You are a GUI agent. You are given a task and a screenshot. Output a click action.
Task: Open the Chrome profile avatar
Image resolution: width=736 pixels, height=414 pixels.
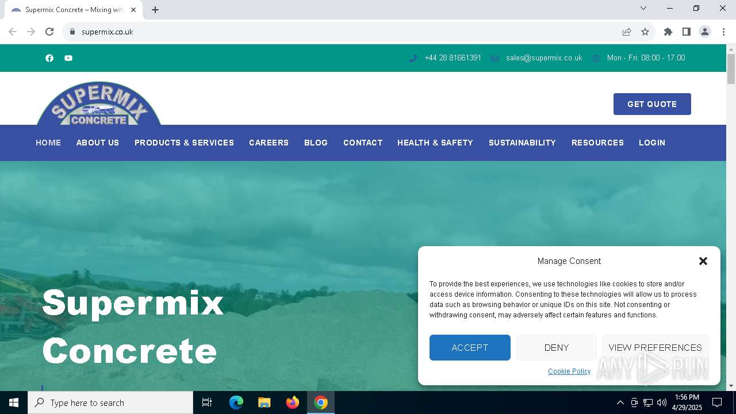pyautogui.click(x=705, y=32)
